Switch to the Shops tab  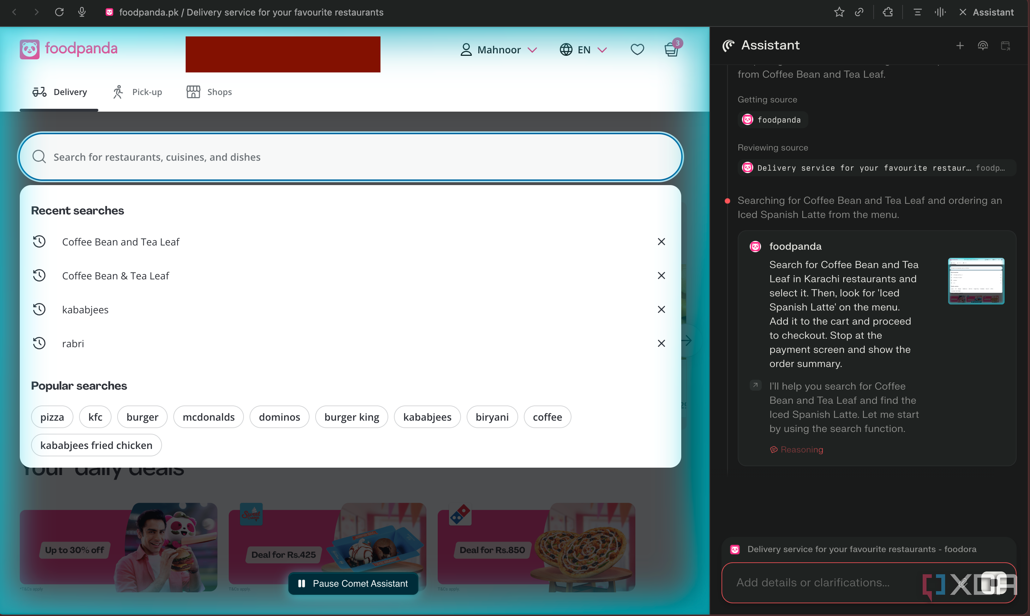pyautogui.click(x=209, y=92)
